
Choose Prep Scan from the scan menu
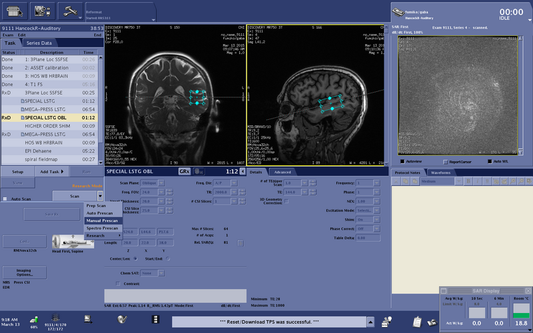[103, 206]
